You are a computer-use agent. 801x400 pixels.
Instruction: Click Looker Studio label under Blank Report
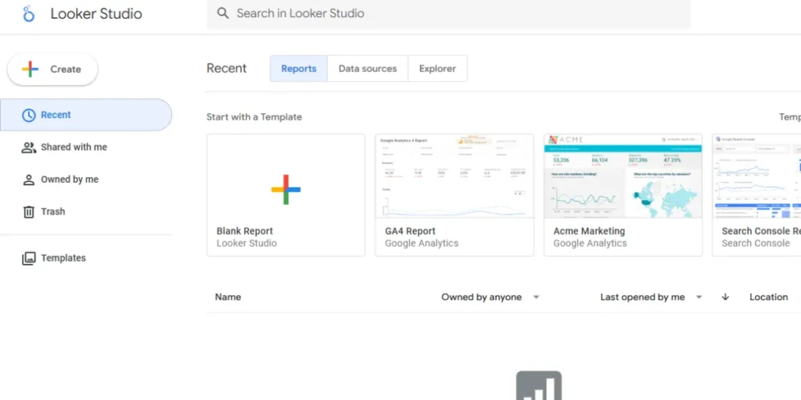click(246, 244)
